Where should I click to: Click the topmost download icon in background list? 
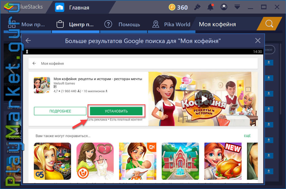click(x=269, y=63)
